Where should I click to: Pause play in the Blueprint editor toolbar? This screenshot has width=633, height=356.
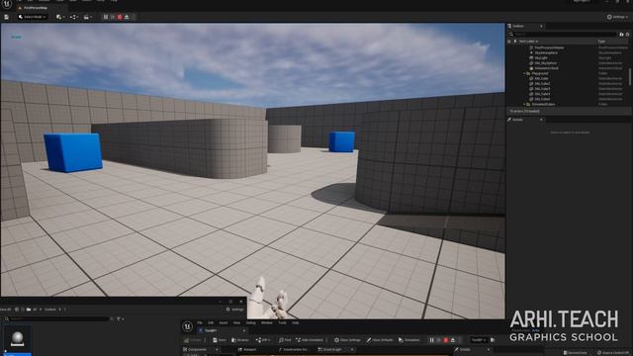click(431, 340)
